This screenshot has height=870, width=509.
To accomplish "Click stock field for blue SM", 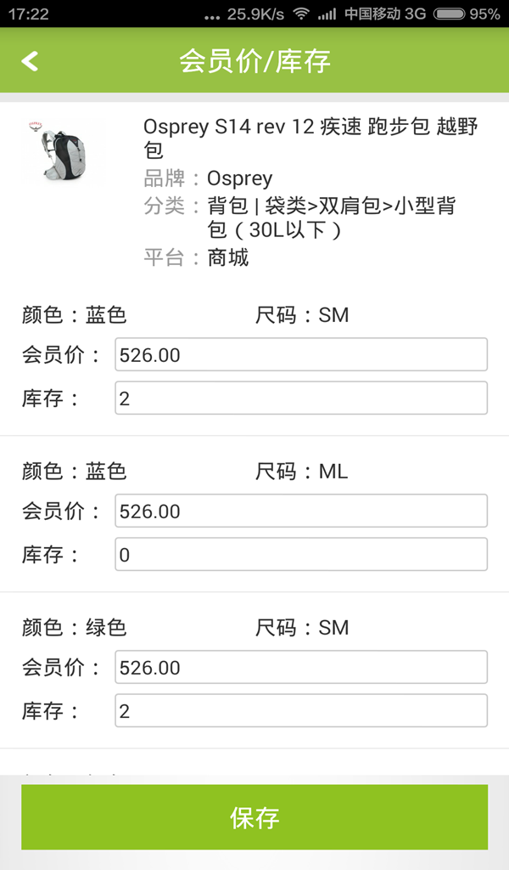I will click(x=301, y=398).
